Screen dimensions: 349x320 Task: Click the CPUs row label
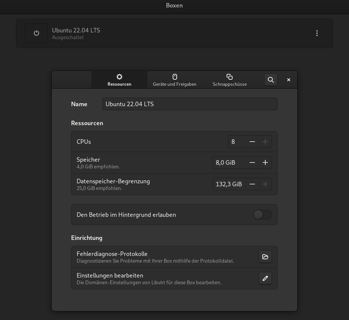84,142
